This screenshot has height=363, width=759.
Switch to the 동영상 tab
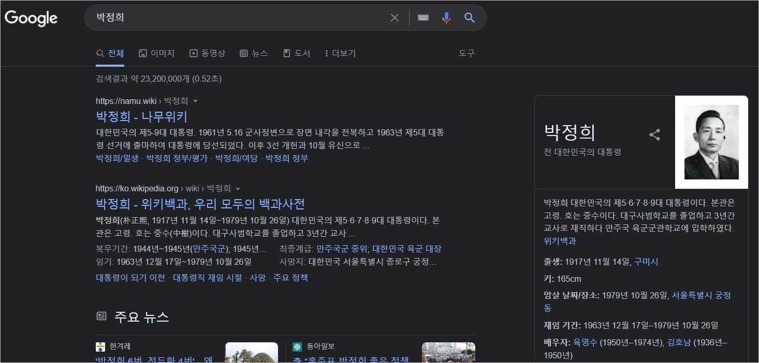coord(207,53)
